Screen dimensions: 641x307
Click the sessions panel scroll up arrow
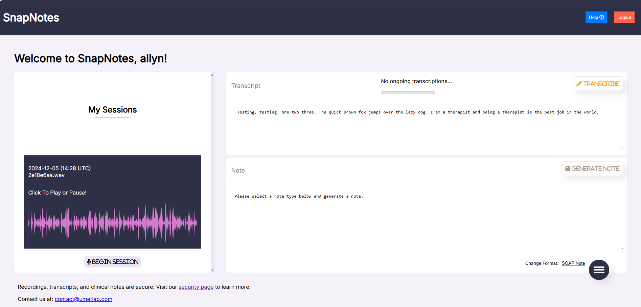(212, 75)
